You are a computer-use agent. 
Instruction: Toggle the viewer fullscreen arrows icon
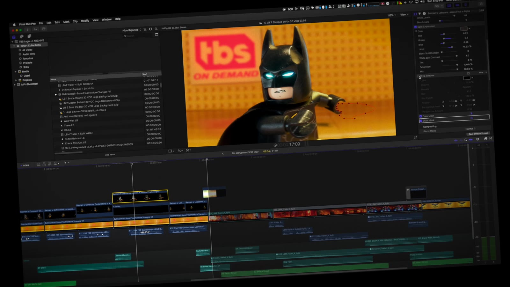click(415, 137)
